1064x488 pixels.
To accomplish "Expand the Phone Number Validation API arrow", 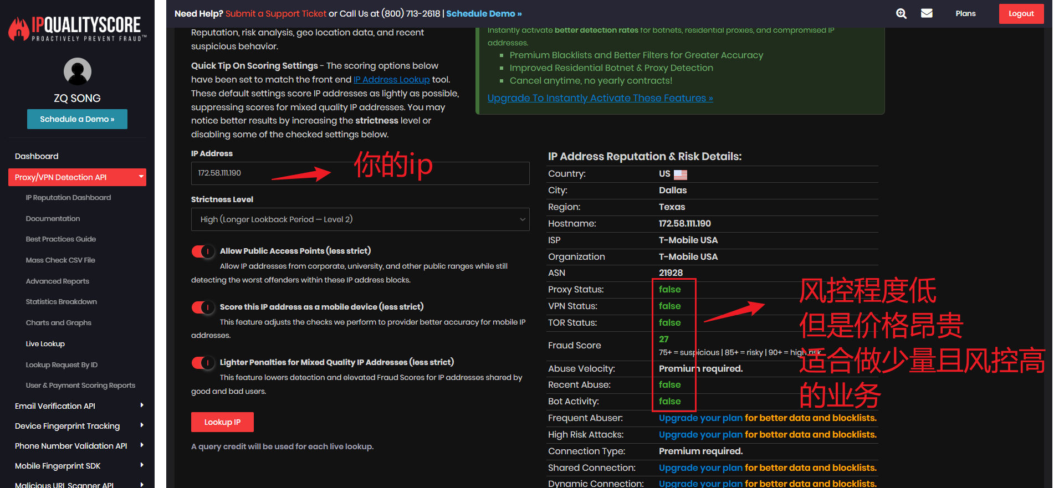I will pyautogui.click(x=142, y=445).
